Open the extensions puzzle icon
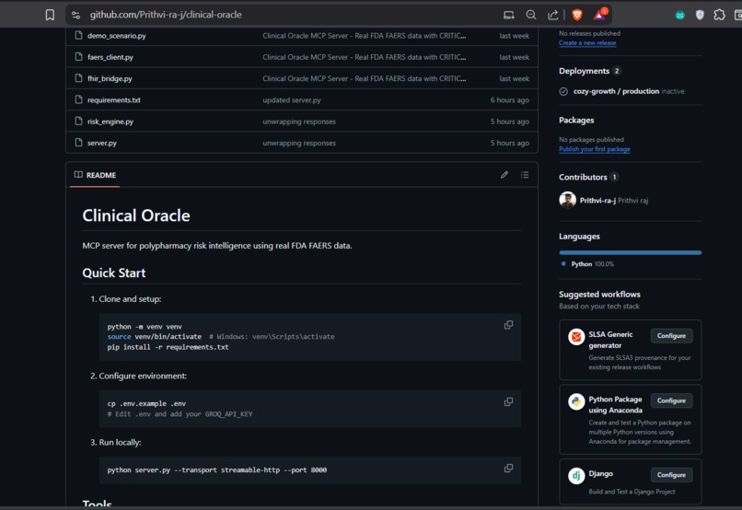This screenshot has height=510, width=742. click(719, 15)
